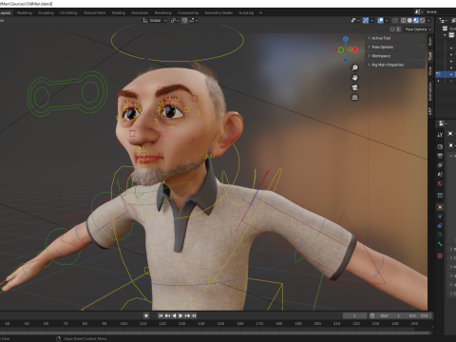Click the pan view hand icon

coord(354,78)
